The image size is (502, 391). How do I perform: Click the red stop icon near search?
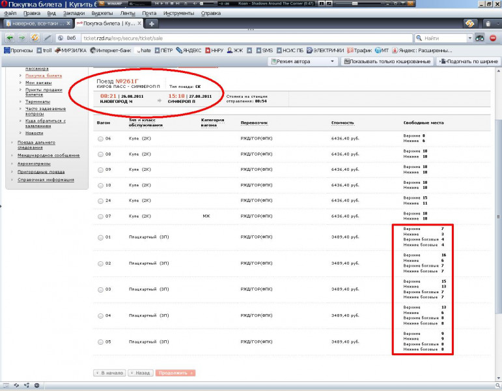pos(493,38)
